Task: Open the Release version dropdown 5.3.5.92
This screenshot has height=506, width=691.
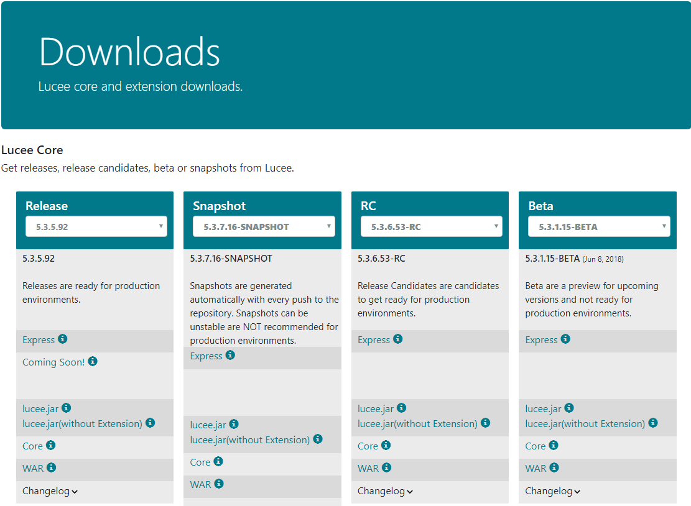Action: 96,226
